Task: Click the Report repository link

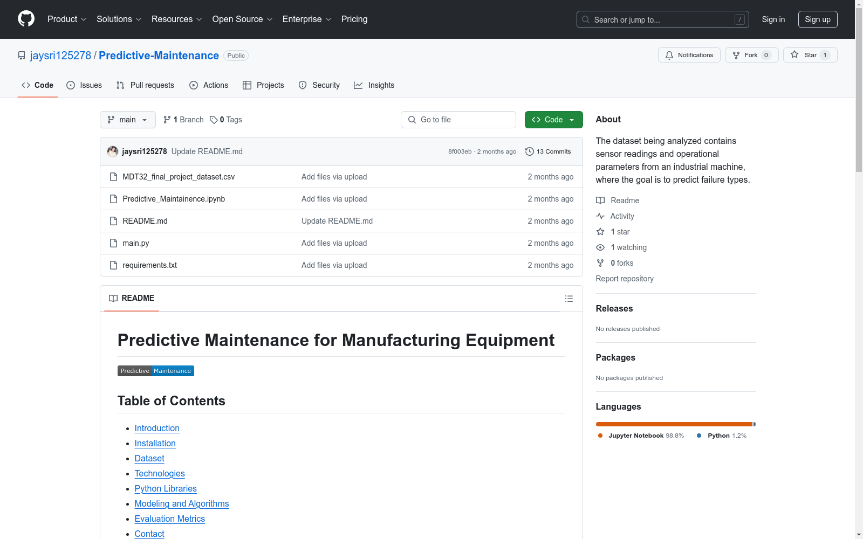Action: pyautogui.click(x=625, y=279)
